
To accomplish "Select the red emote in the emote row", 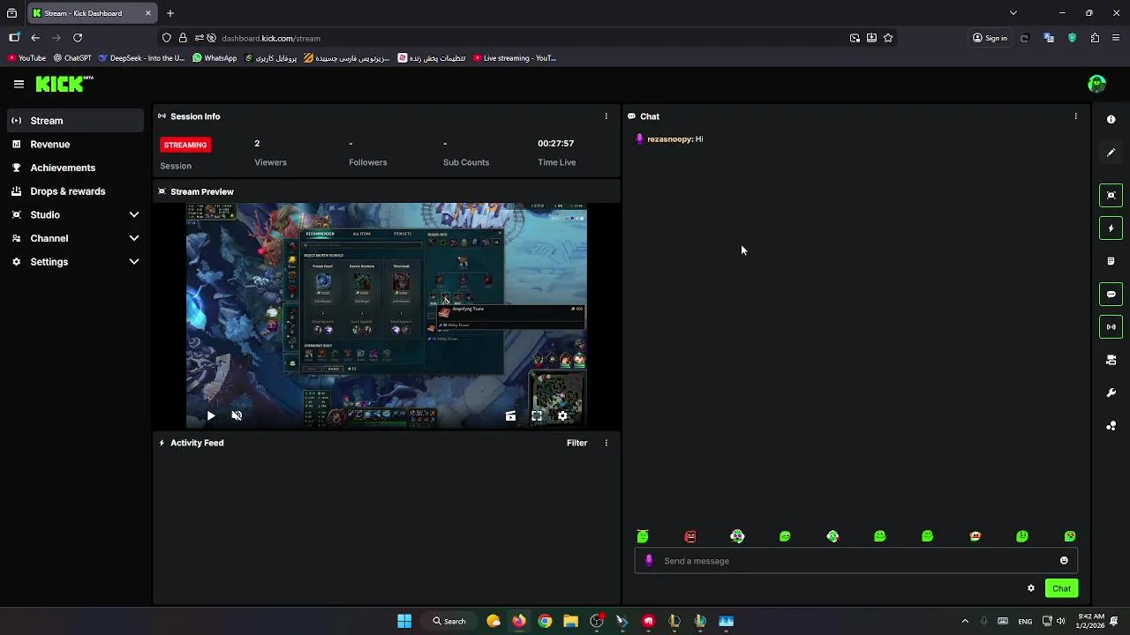I will (690, 536).
